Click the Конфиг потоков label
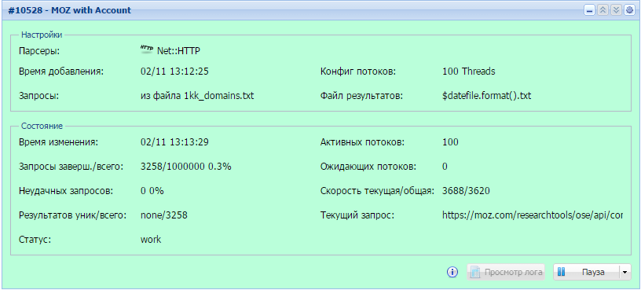The image size is (641, 290). tap(358, 72)
